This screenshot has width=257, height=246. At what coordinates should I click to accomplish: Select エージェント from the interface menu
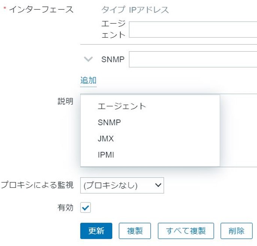(x=150, y=106)
